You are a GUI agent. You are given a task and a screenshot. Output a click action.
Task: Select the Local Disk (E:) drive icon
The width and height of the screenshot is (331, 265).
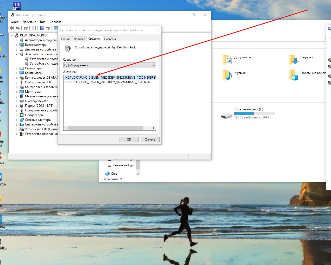tap(227, 116)
